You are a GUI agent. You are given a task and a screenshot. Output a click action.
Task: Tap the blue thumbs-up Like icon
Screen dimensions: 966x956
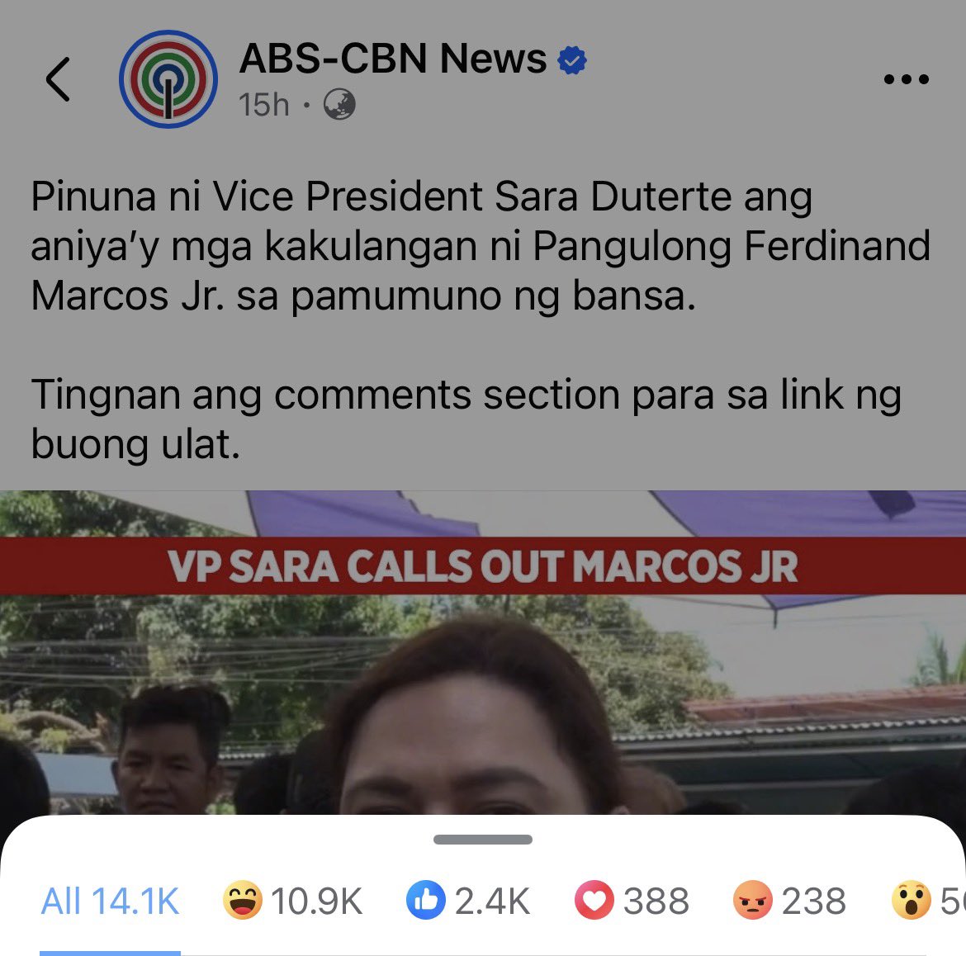coord(426,900)
